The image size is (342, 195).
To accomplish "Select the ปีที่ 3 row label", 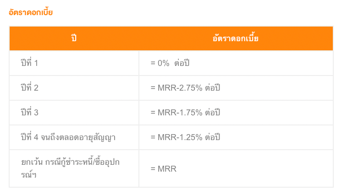I will point(30,112).
